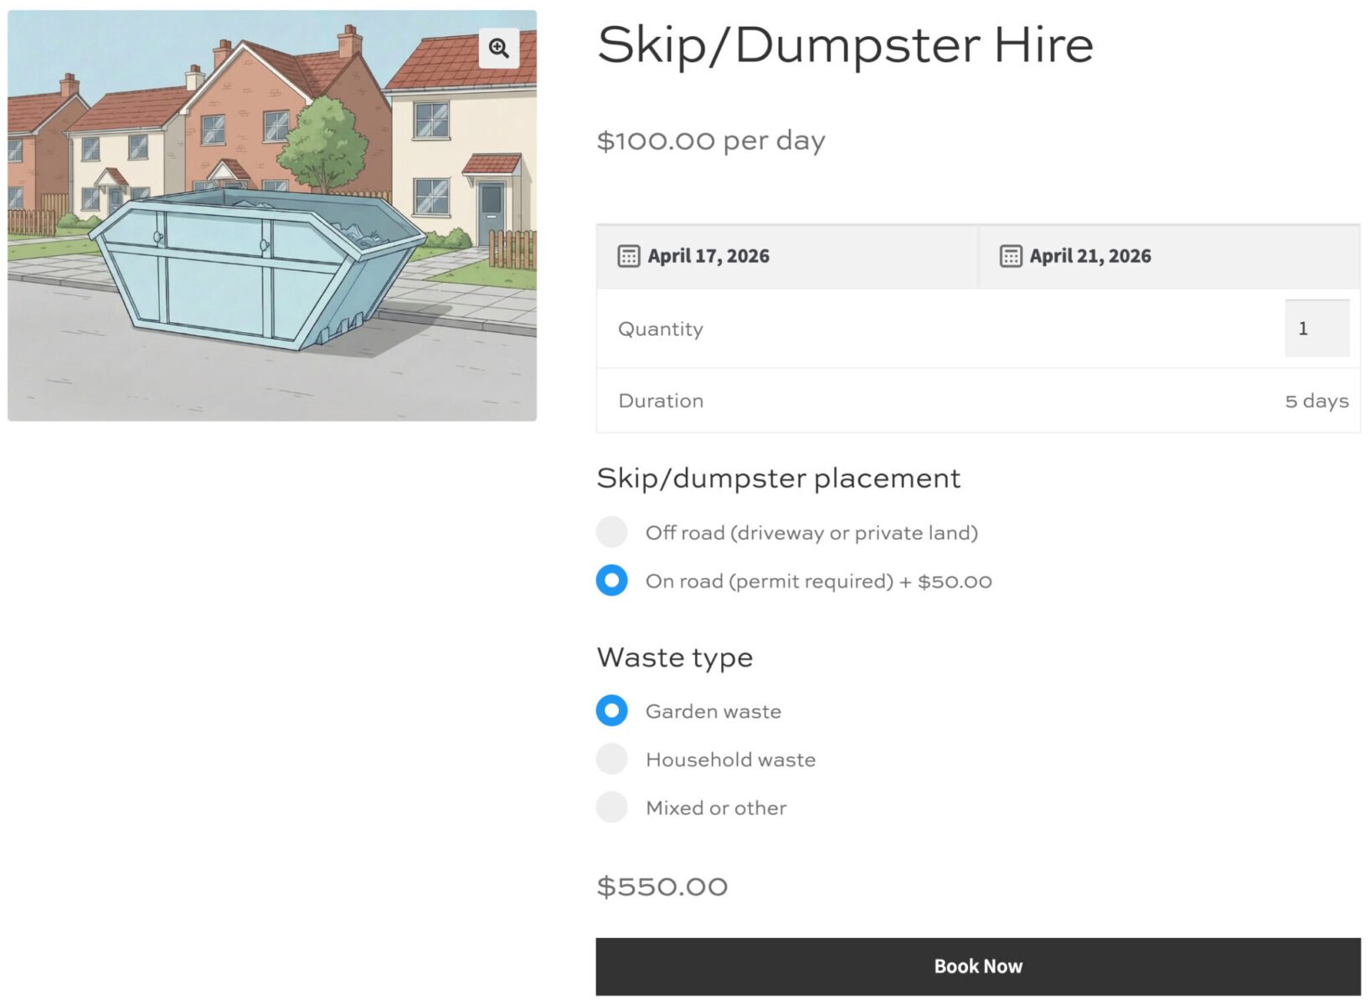The width and height of the screenshot is (1370, 1004).
Task: Click the $550.00 total price
Action: point(661,886)
